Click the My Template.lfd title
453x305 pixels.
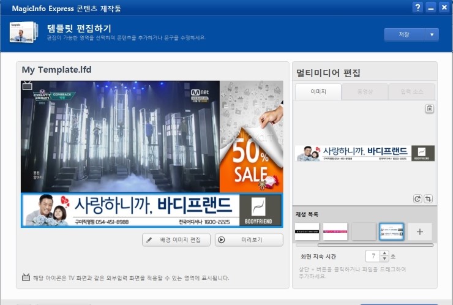56,70
